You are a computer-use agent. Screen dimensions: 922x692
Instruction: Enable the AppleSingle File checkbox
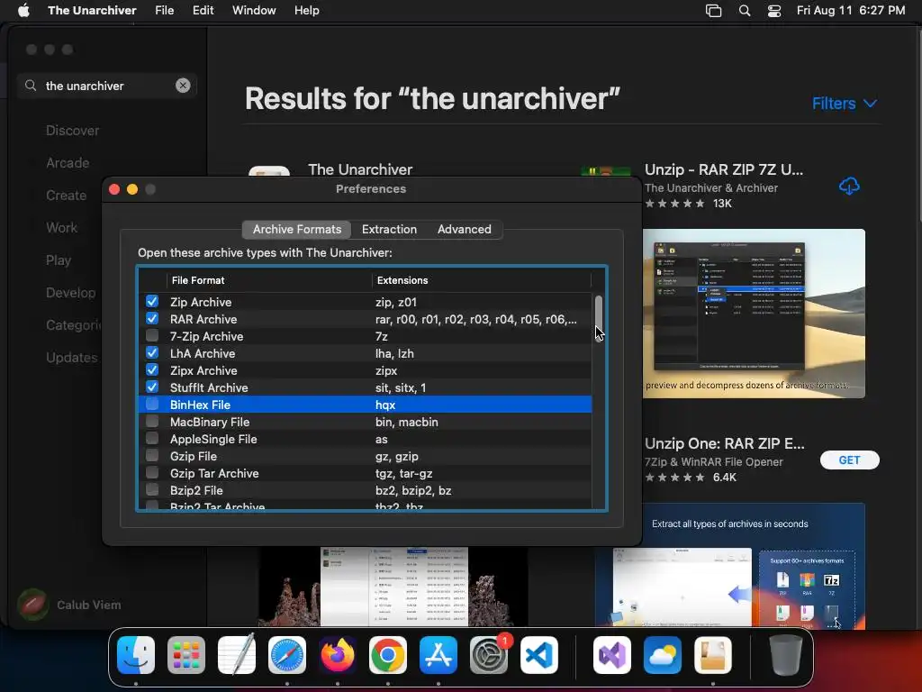(152, 439)
